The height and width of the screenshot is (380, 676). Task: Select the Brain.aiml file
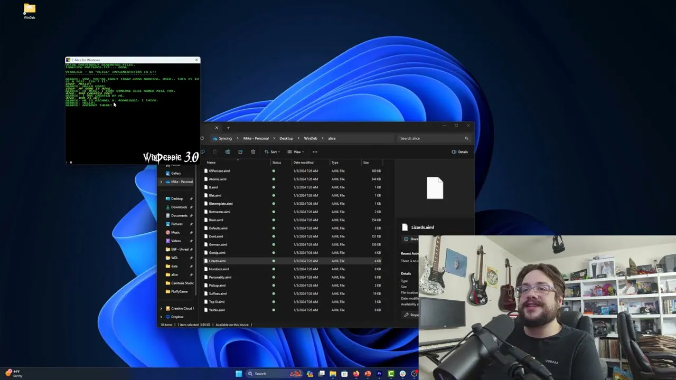coord(293,220)
